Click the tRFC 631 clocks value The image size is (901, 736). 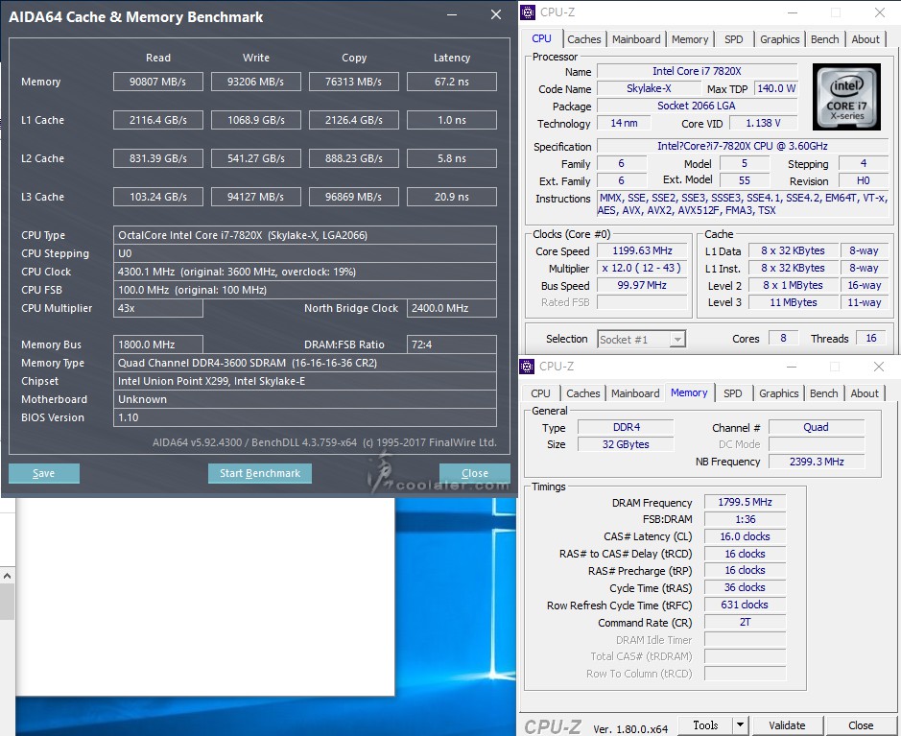(x=745, y=605)
